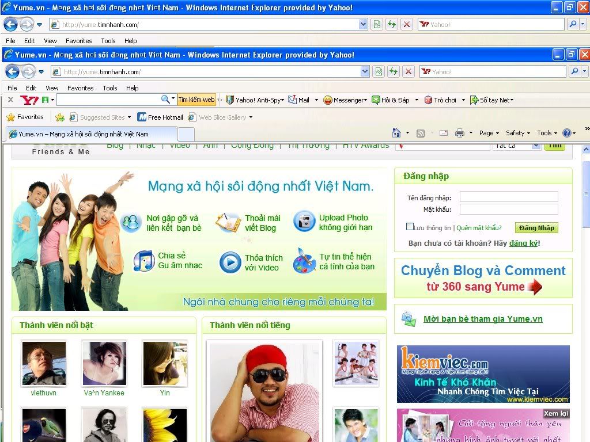Open Yahoo! Anti-Spy shield tool

[254, 100]
